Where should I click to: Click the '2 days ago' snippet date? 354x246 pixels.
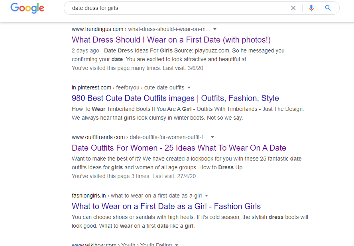(x=85, y=50)
